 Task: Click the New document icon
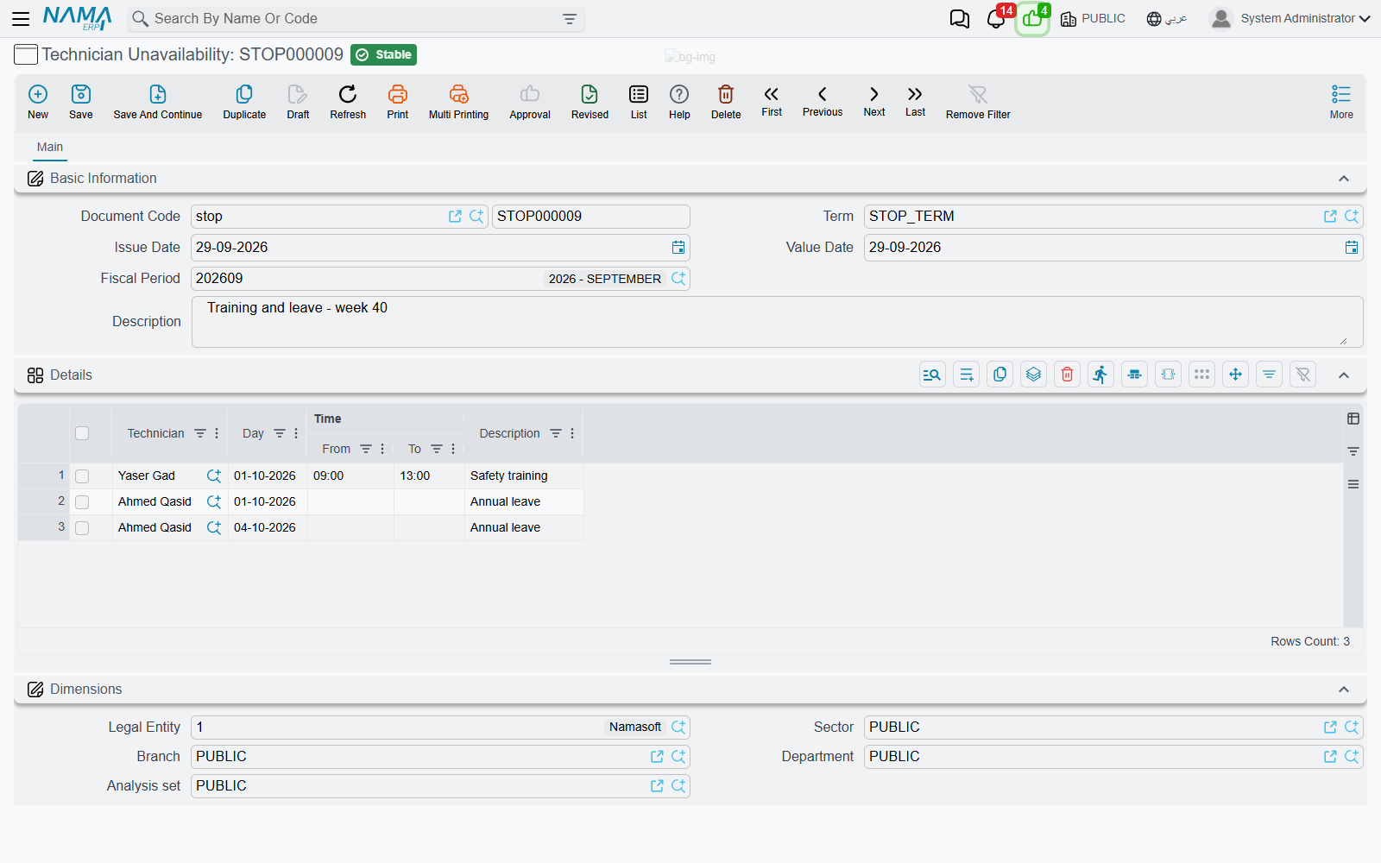(x=38, y=102)
